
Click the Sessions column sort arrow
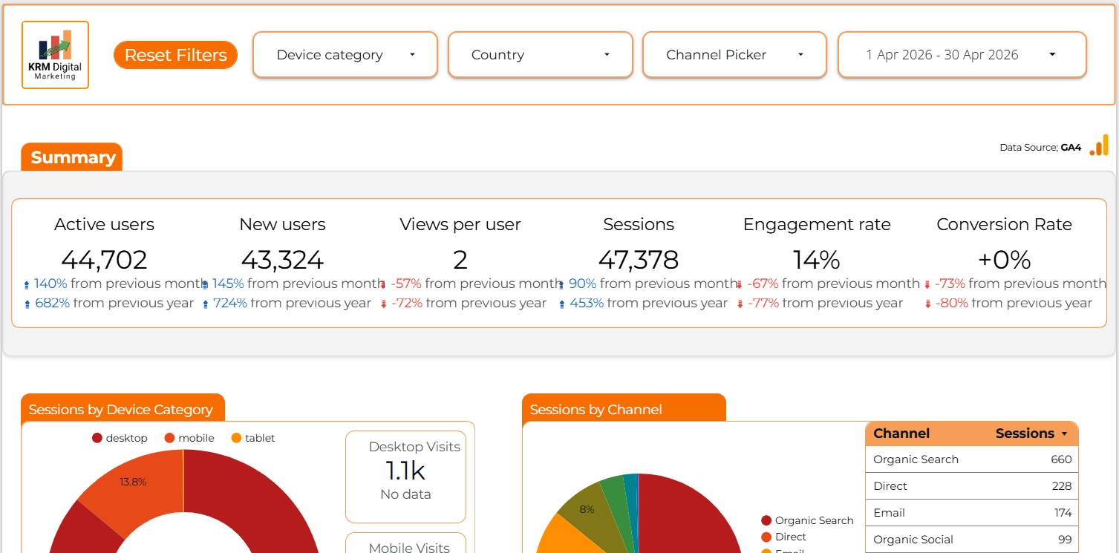pos(1064,433)
